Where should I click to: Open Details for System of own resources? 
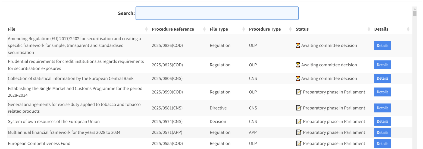(x=382, y=122)
